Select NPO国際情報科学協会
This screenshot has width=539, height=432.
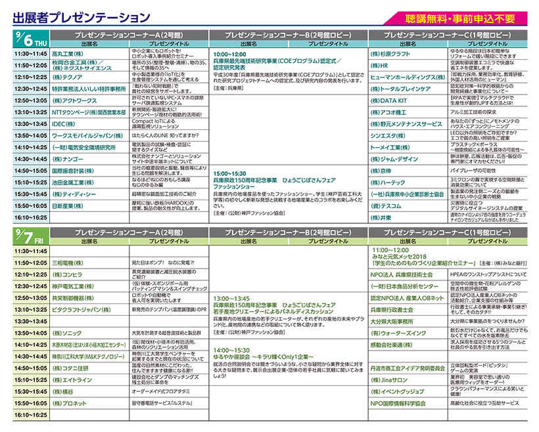point(398,403)
